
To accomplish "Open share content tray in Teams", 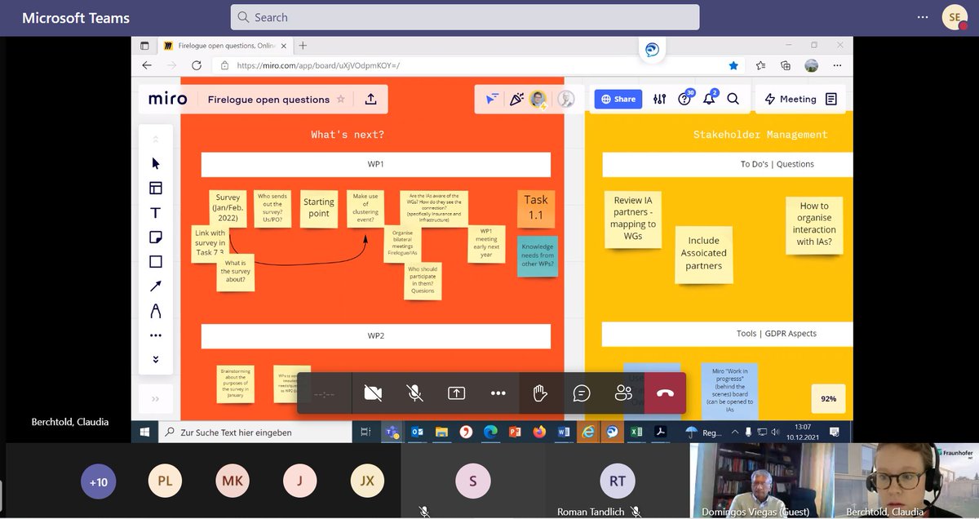I will coord(456,393).
